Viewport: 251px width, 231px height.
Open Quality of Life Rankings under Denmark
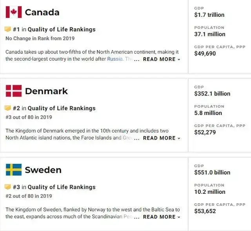[62, 108]
